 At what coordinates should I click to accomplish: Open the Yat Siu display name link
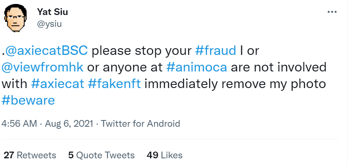(52, 12)
